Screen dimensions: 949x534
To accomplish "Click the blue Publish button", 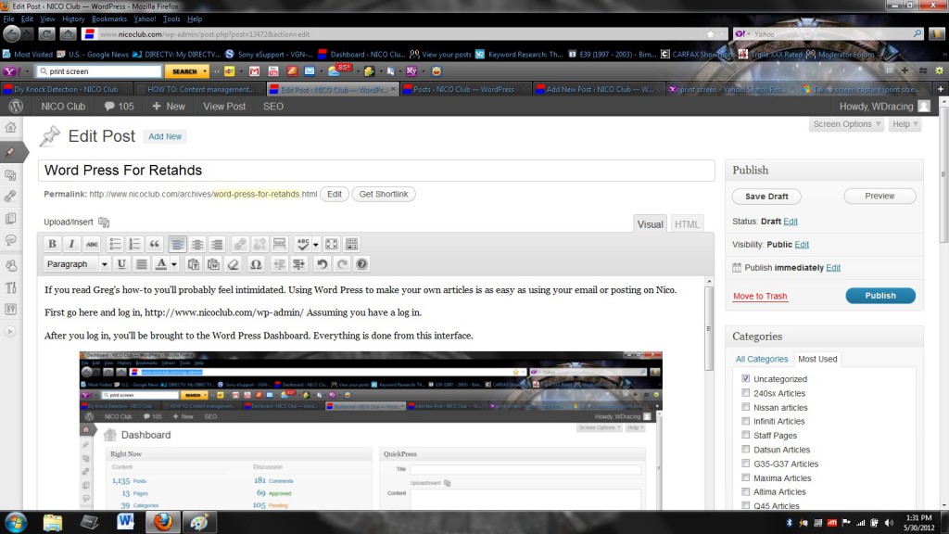I will pyautogui.click(x=880, y=296).
